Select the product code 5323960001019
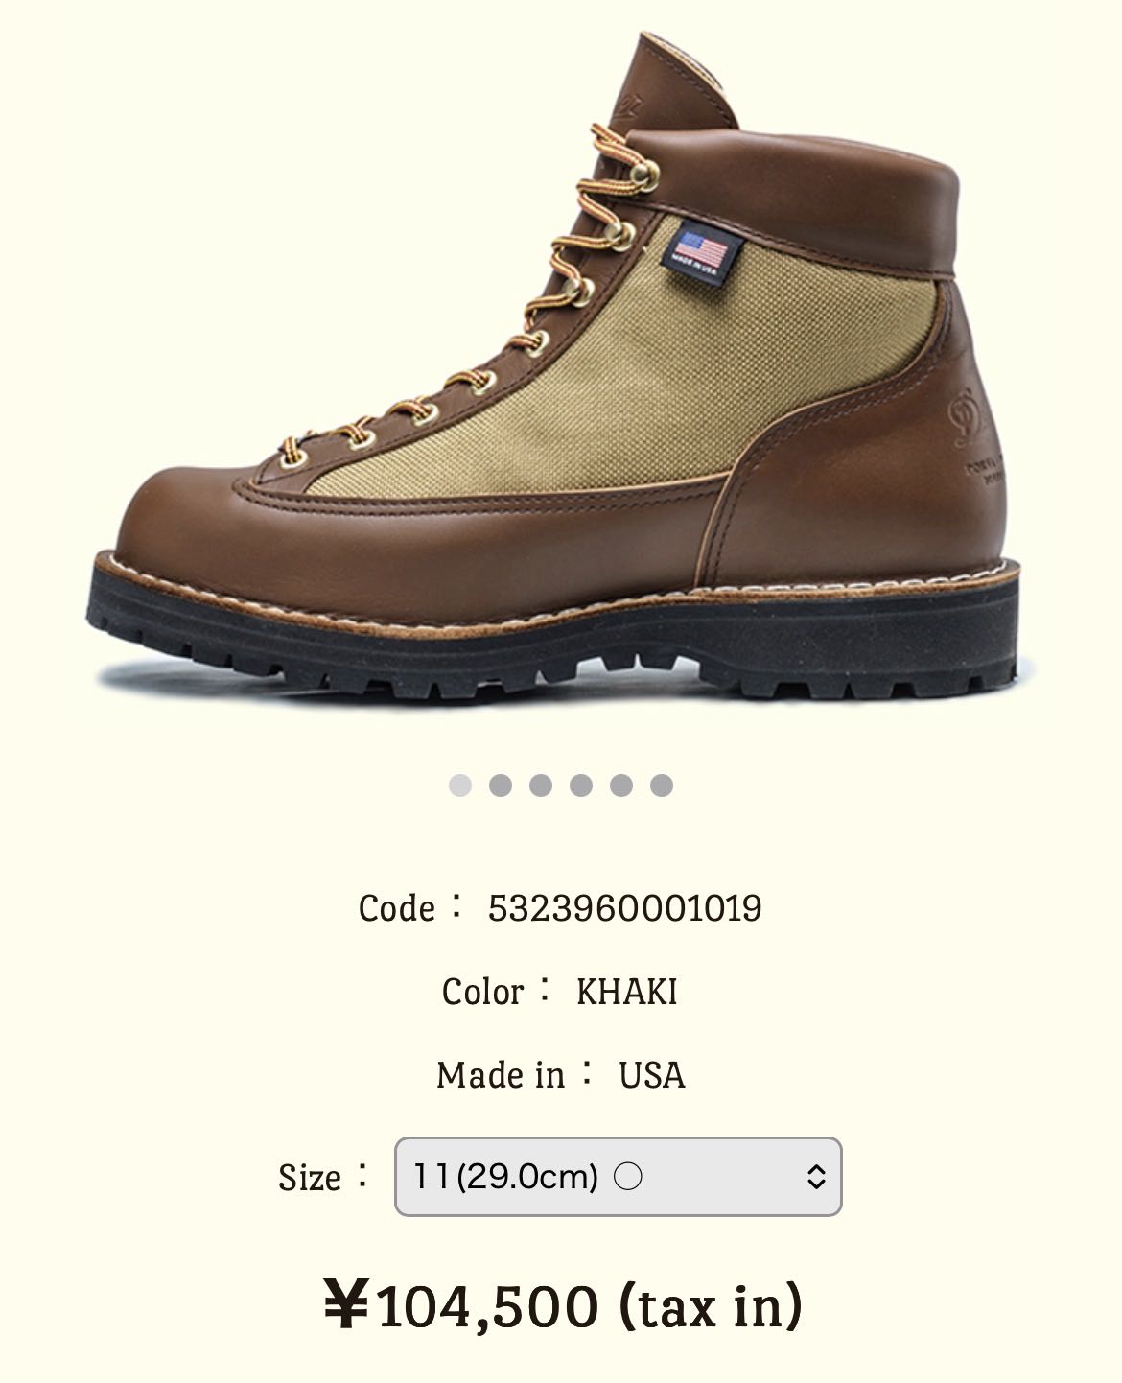1122x1383 pixels. click(624, 908)
